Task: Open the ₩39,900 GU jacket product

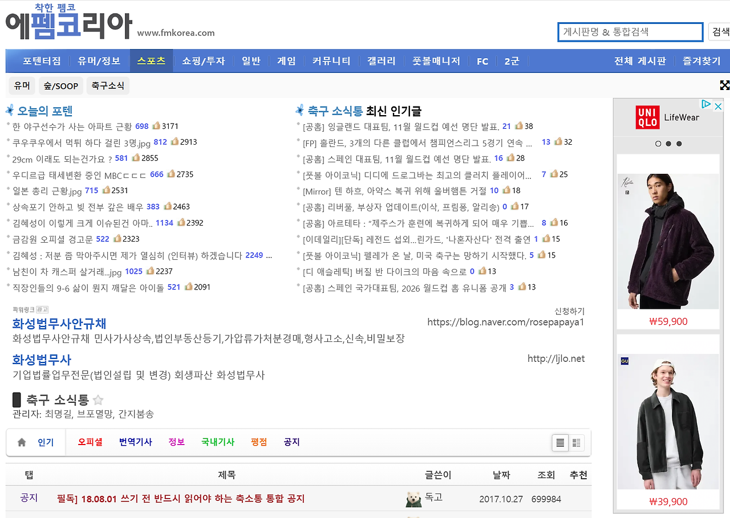Action: (668, 422)
